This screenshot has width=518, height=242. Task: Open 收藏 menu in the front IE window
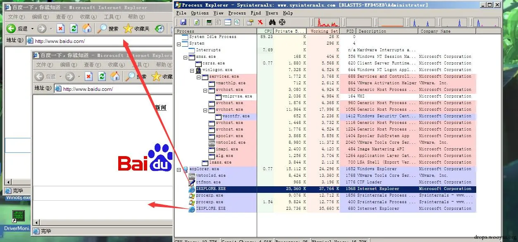point(116,65)
